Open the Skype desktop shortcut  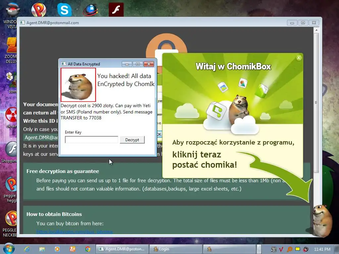(65, 10)
